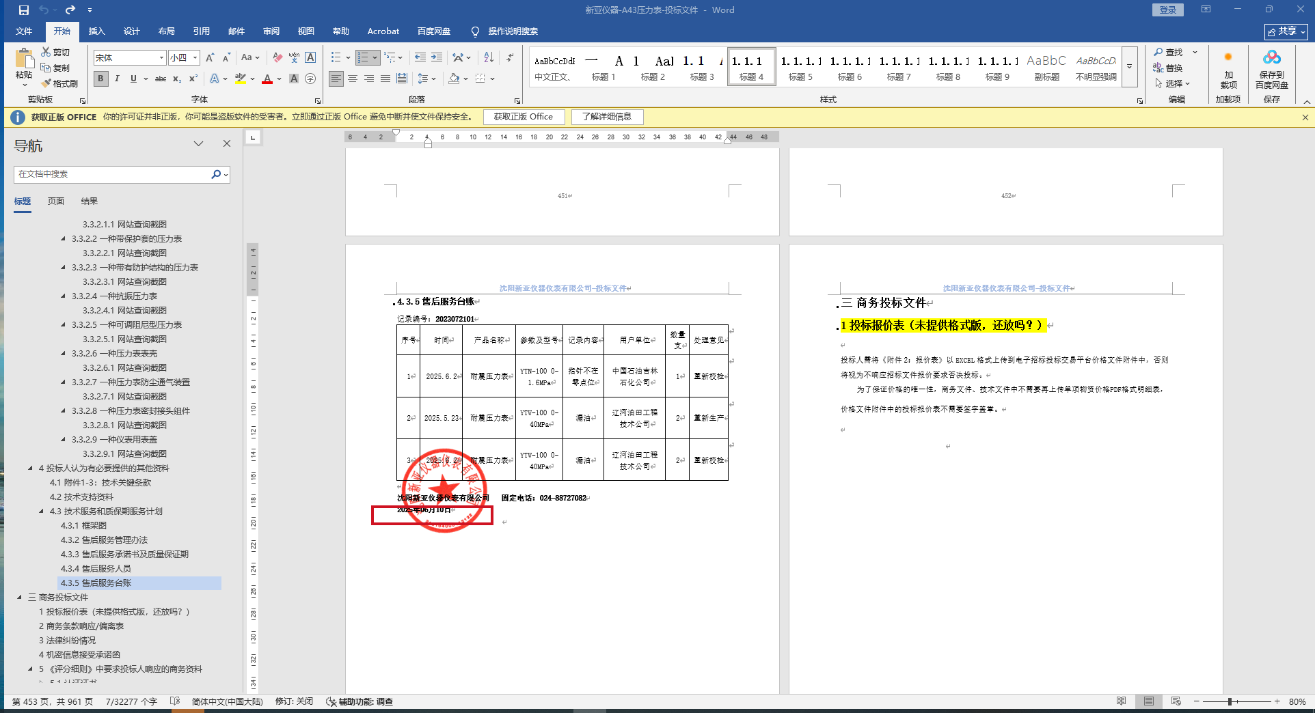
Task: Toggle Bold formatting
Action: pos(101,79)
